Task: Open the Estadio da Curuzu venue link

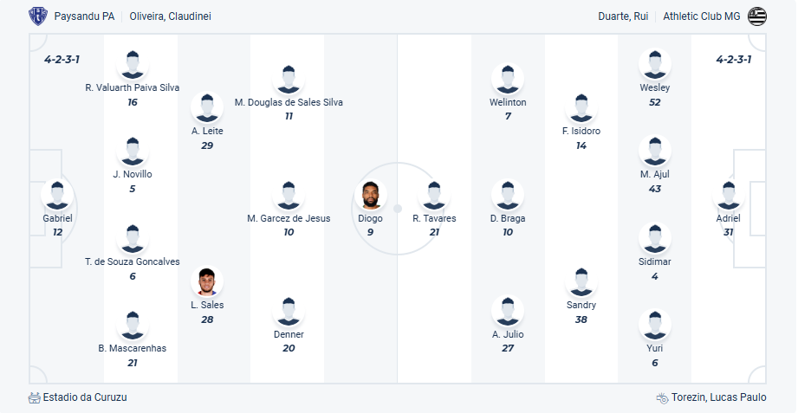Action: pos(85,397)
